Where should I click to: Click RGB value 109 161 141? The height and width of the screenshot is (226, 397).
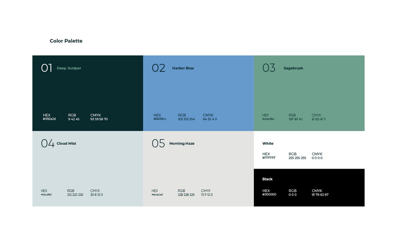pos(295,119)
